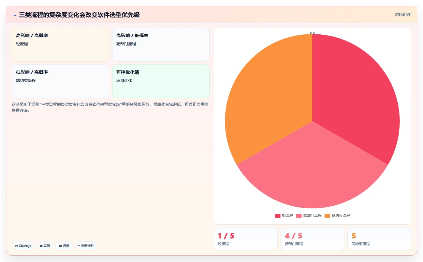
Task: Click the lightning icon beside the title
Action: 14,15
